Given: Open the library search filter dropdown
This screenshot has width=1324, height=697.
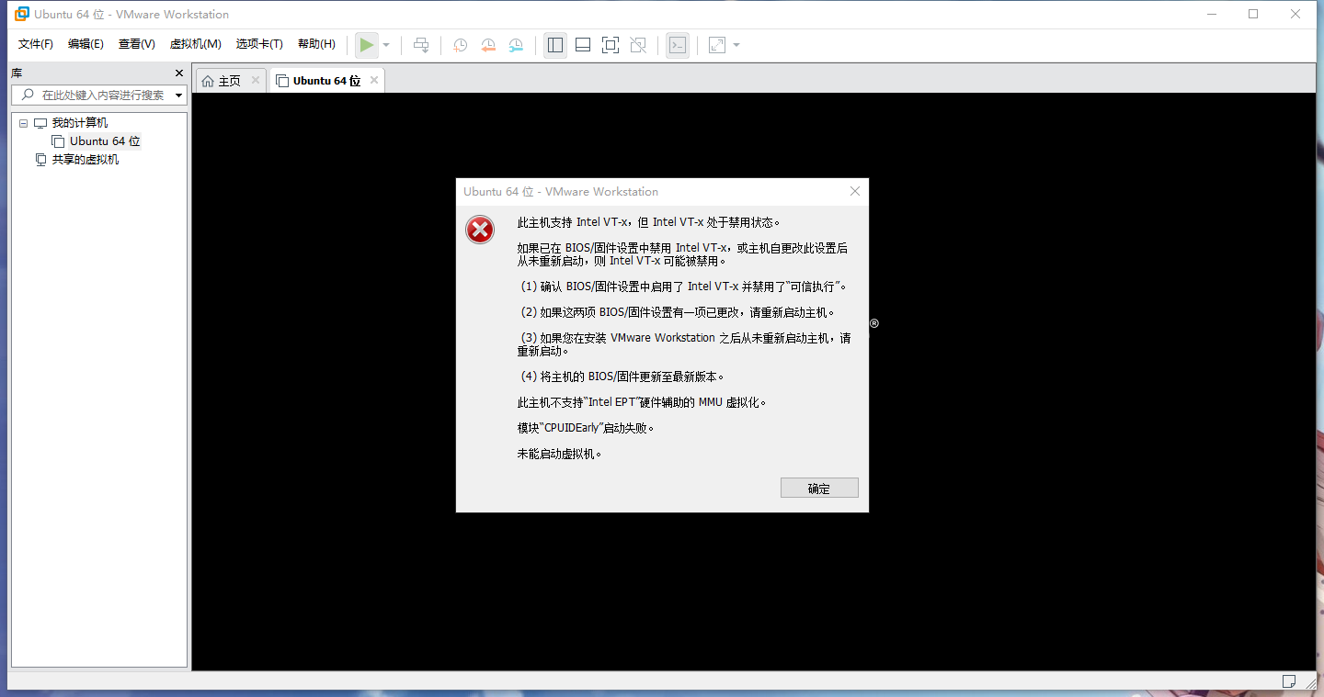Looking at the screenshot, I should pos(178,96).
